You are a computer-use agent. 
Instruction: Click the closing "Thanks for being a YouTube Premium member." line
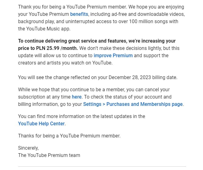pyautogui.click(x=69, y=136)
